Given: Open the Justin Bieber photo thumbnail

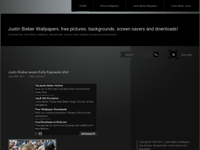Looking at the screenshot, I should click(32, 145).
